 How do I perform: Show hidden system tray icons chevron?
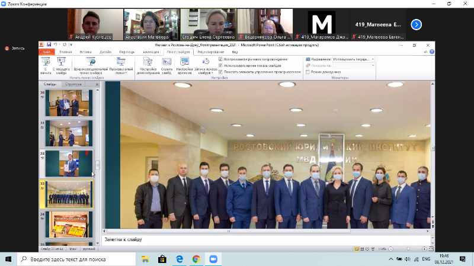tap(391, 259)
